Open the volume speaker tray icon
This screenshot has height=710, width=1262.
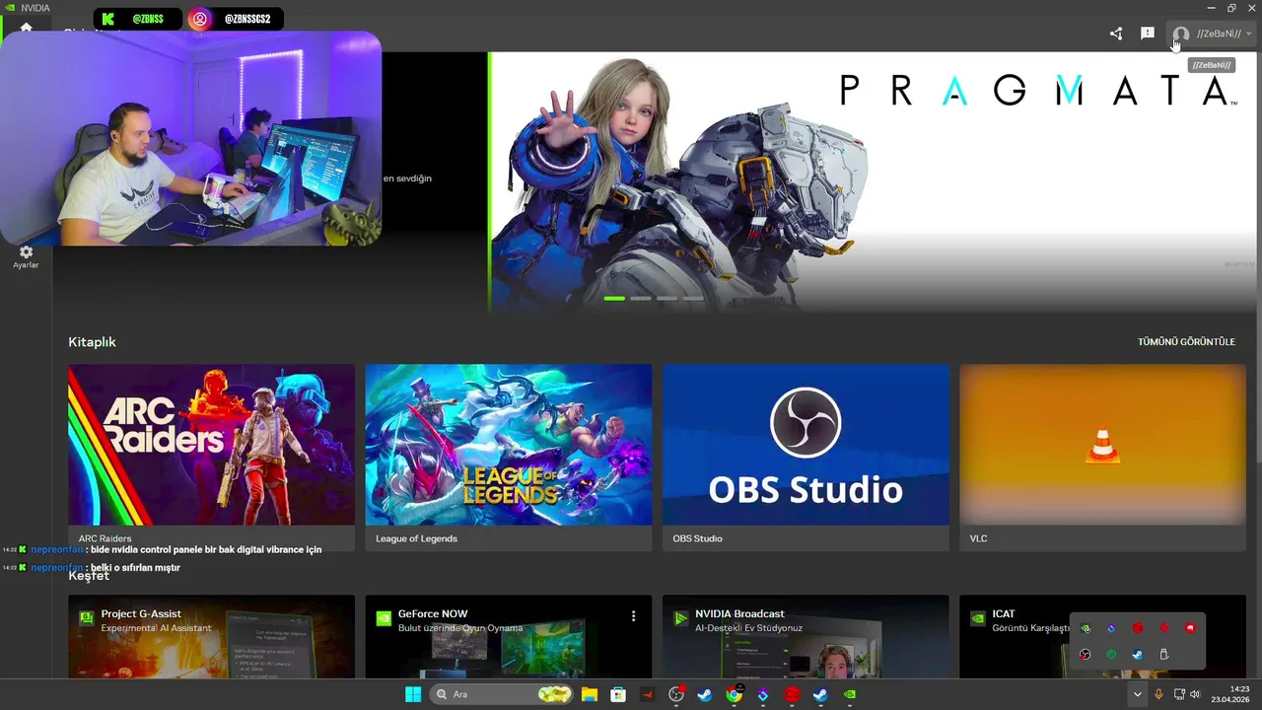pos(1195,694)
